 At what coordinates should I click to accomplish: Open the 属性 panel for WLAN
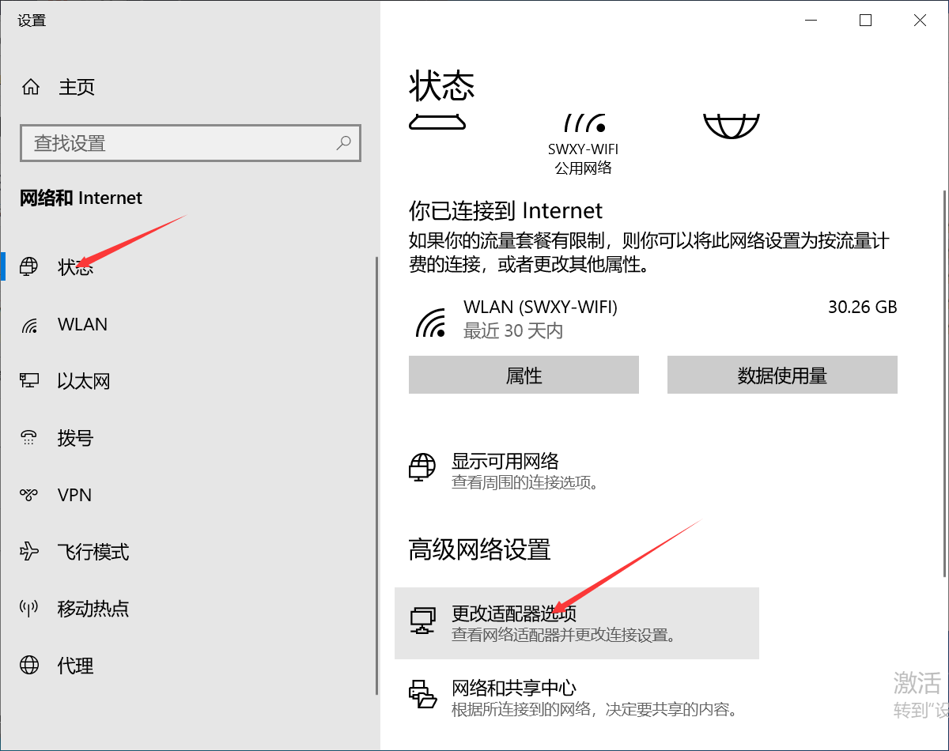click(524, 375)
